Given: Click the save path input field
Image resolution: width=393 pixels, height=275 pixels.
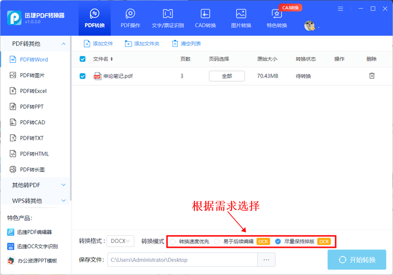Looking at the screenshot, I should pyautogui.click(x=181, y=260).
